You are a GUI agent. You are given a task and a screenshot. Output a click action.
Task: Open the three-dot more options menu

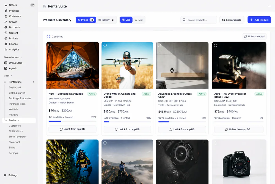click(x=269, y=6)
